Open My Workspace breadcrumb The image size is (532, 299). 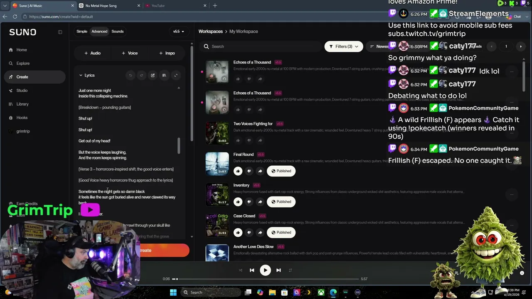(x=244, y=32)
